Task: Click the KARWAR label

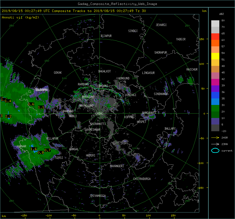Action: (21, 146)
